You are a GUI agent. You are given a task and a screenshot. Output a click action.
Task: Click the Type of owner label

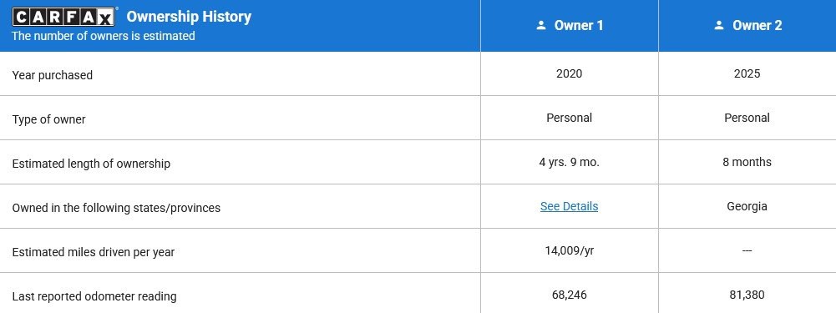48,119
